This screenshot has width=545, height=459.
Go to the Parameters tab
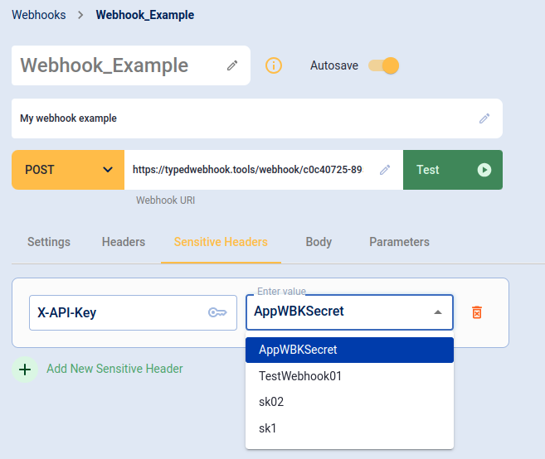[x=399, y=242]
